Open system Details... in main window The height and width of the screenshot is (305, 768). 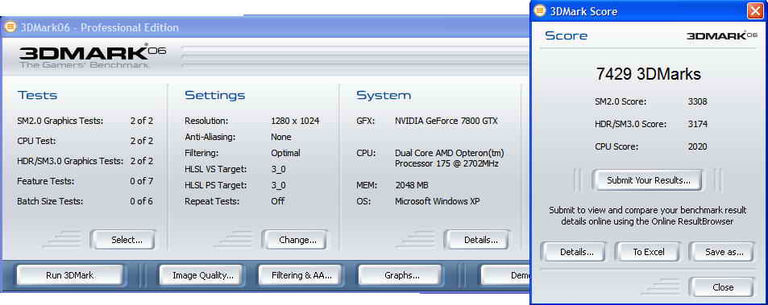point(476,240)
